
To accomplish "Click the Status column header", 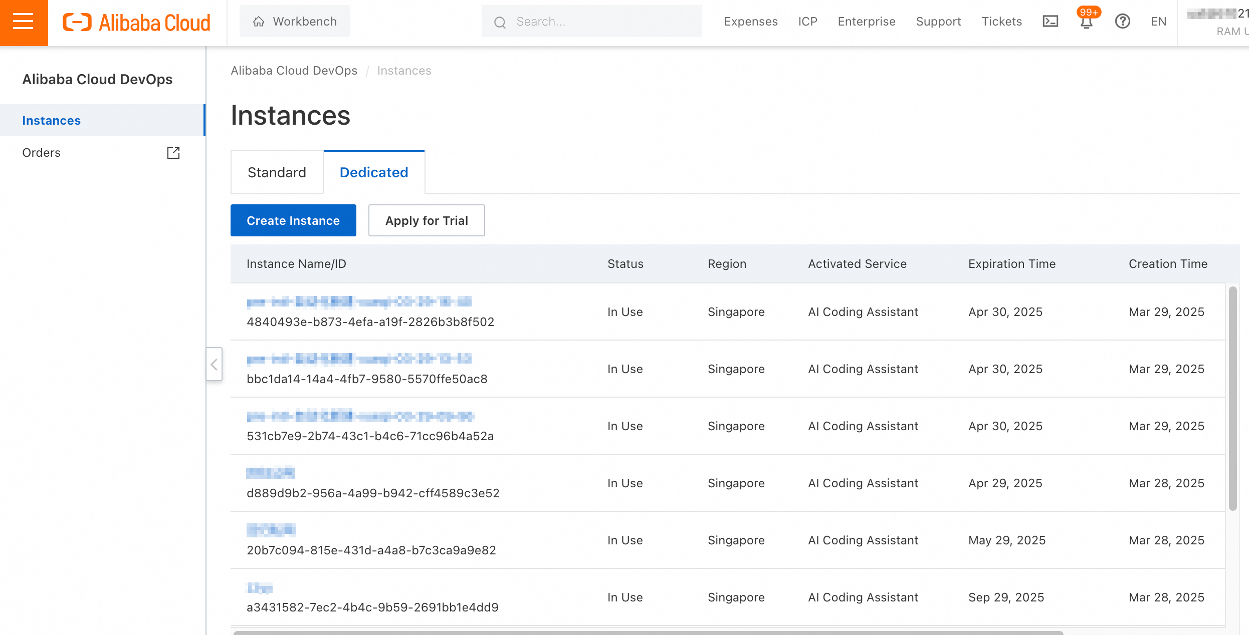I will pyautogui.click(x=626, y=264).
